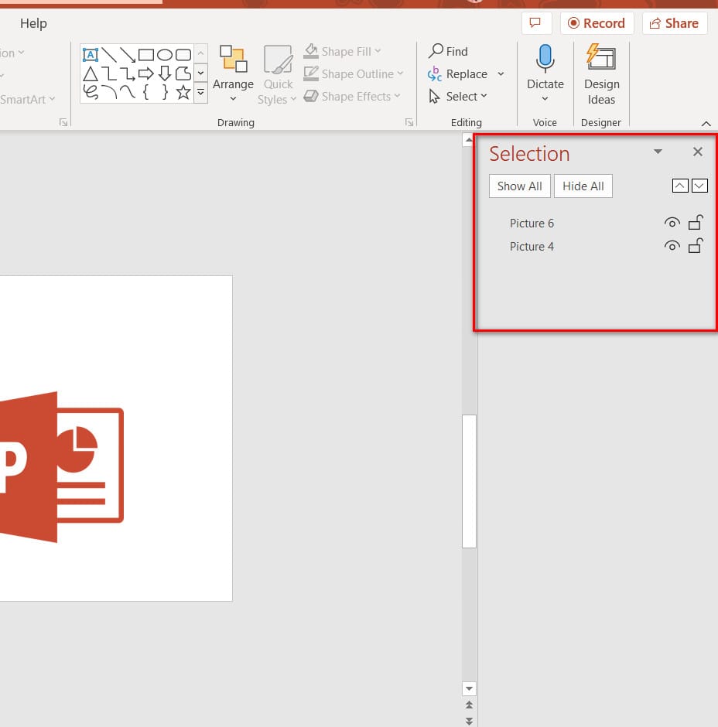Viewport: 718px width, 727px height.
Task: Pick the Triangle shape
Action: (x=91, y=73)
